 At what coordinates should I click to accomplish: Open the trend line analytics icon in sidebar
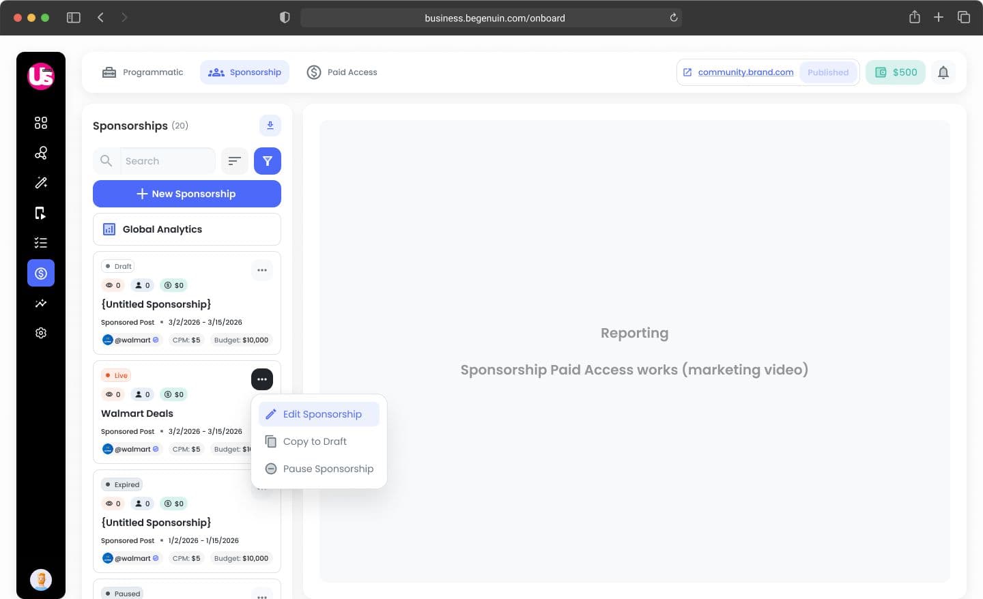click(x=41, y=303)
